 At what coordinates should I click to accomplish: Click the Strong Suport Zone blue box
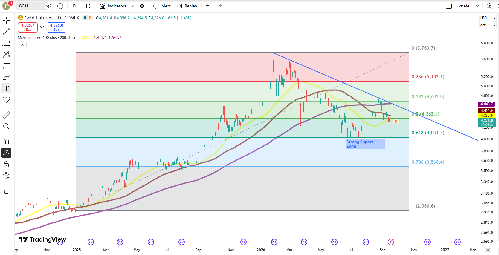click(365, 144)
